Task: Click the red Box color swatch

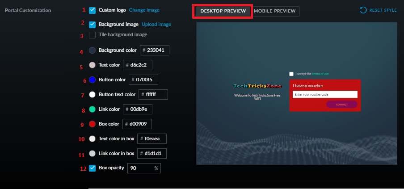Action: click(x=92, y=124)
